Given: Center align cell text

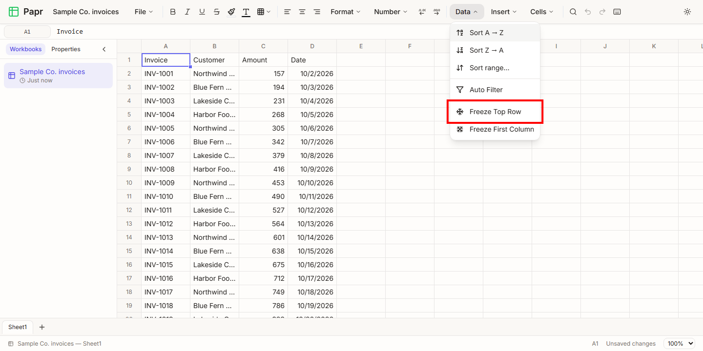Looking at the screenshot, I should [302, 12].
